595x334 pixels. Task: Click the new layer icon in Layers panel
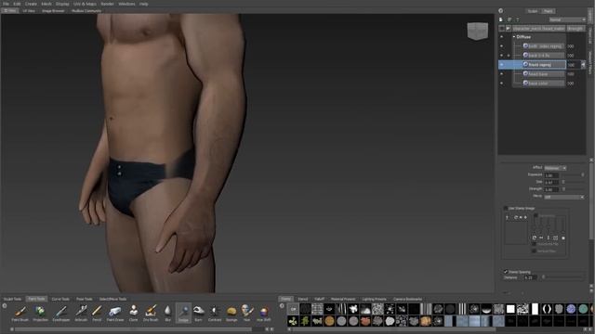[x=501, y=19]
